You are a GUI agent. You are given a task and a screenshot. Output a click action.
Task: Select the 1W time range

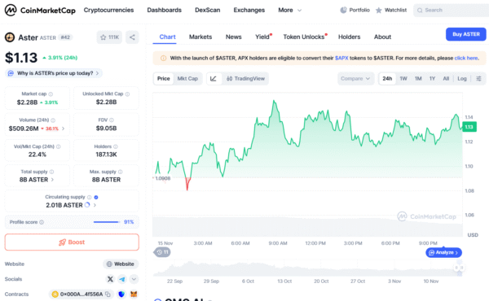tap(403, 79)
